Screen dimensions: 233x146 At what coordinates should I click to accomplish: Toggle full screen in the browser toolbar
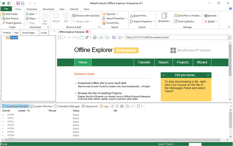click(59, 37)
